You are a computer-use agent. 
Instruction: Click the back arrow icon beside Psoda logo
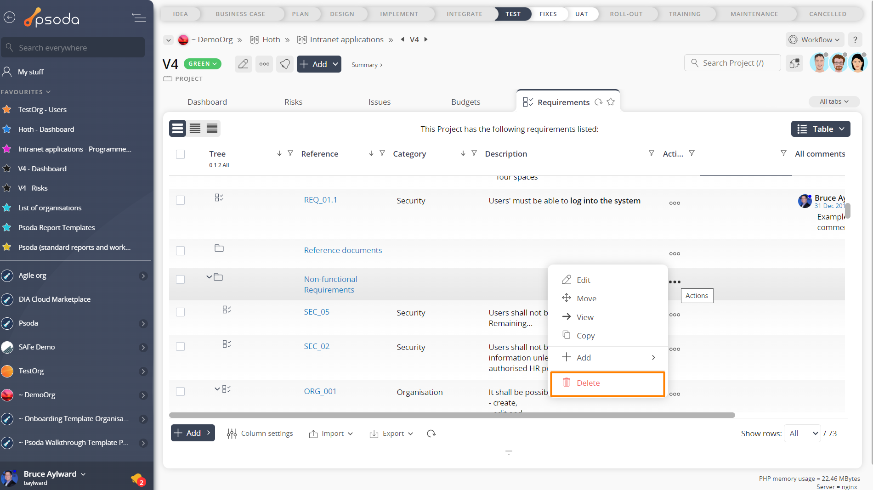tap(9, 17)
